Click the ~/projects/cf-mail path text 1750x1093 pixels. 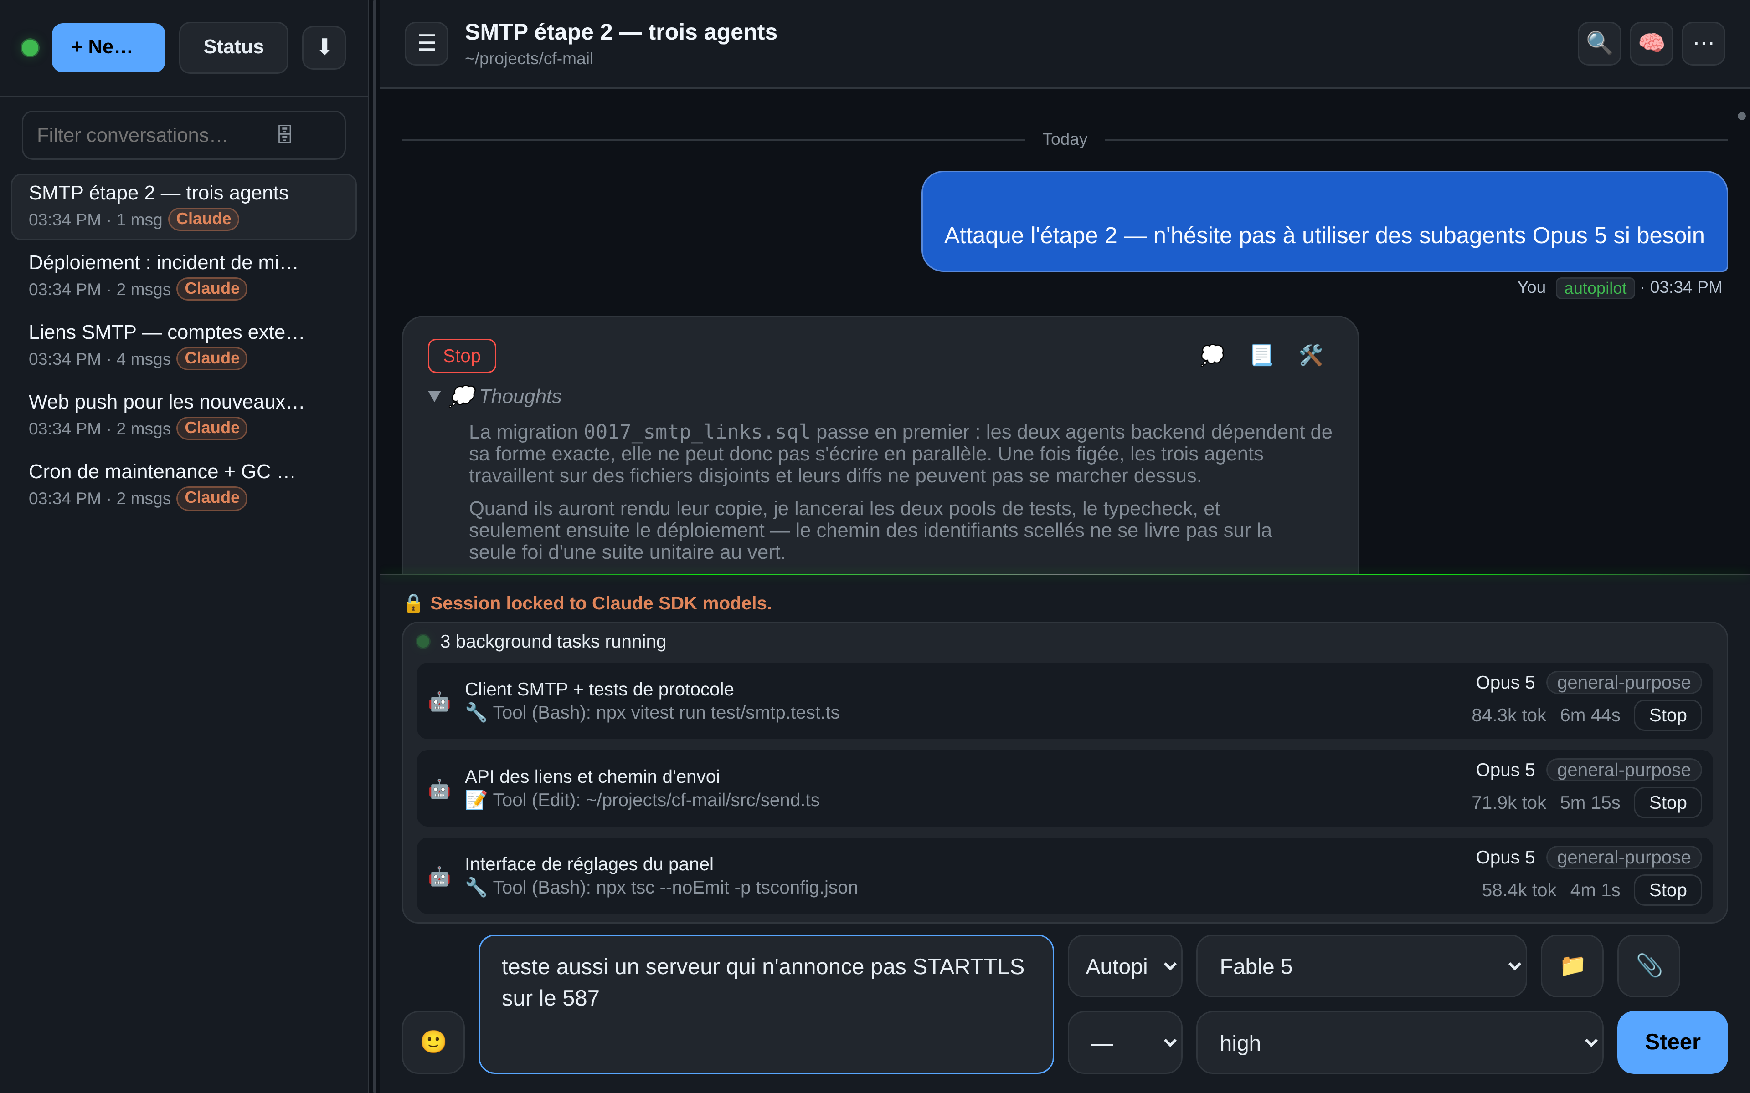529,59
